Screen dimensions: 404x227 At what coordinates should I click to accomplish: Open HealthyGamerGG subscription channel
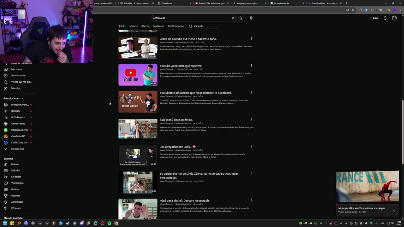17,130
